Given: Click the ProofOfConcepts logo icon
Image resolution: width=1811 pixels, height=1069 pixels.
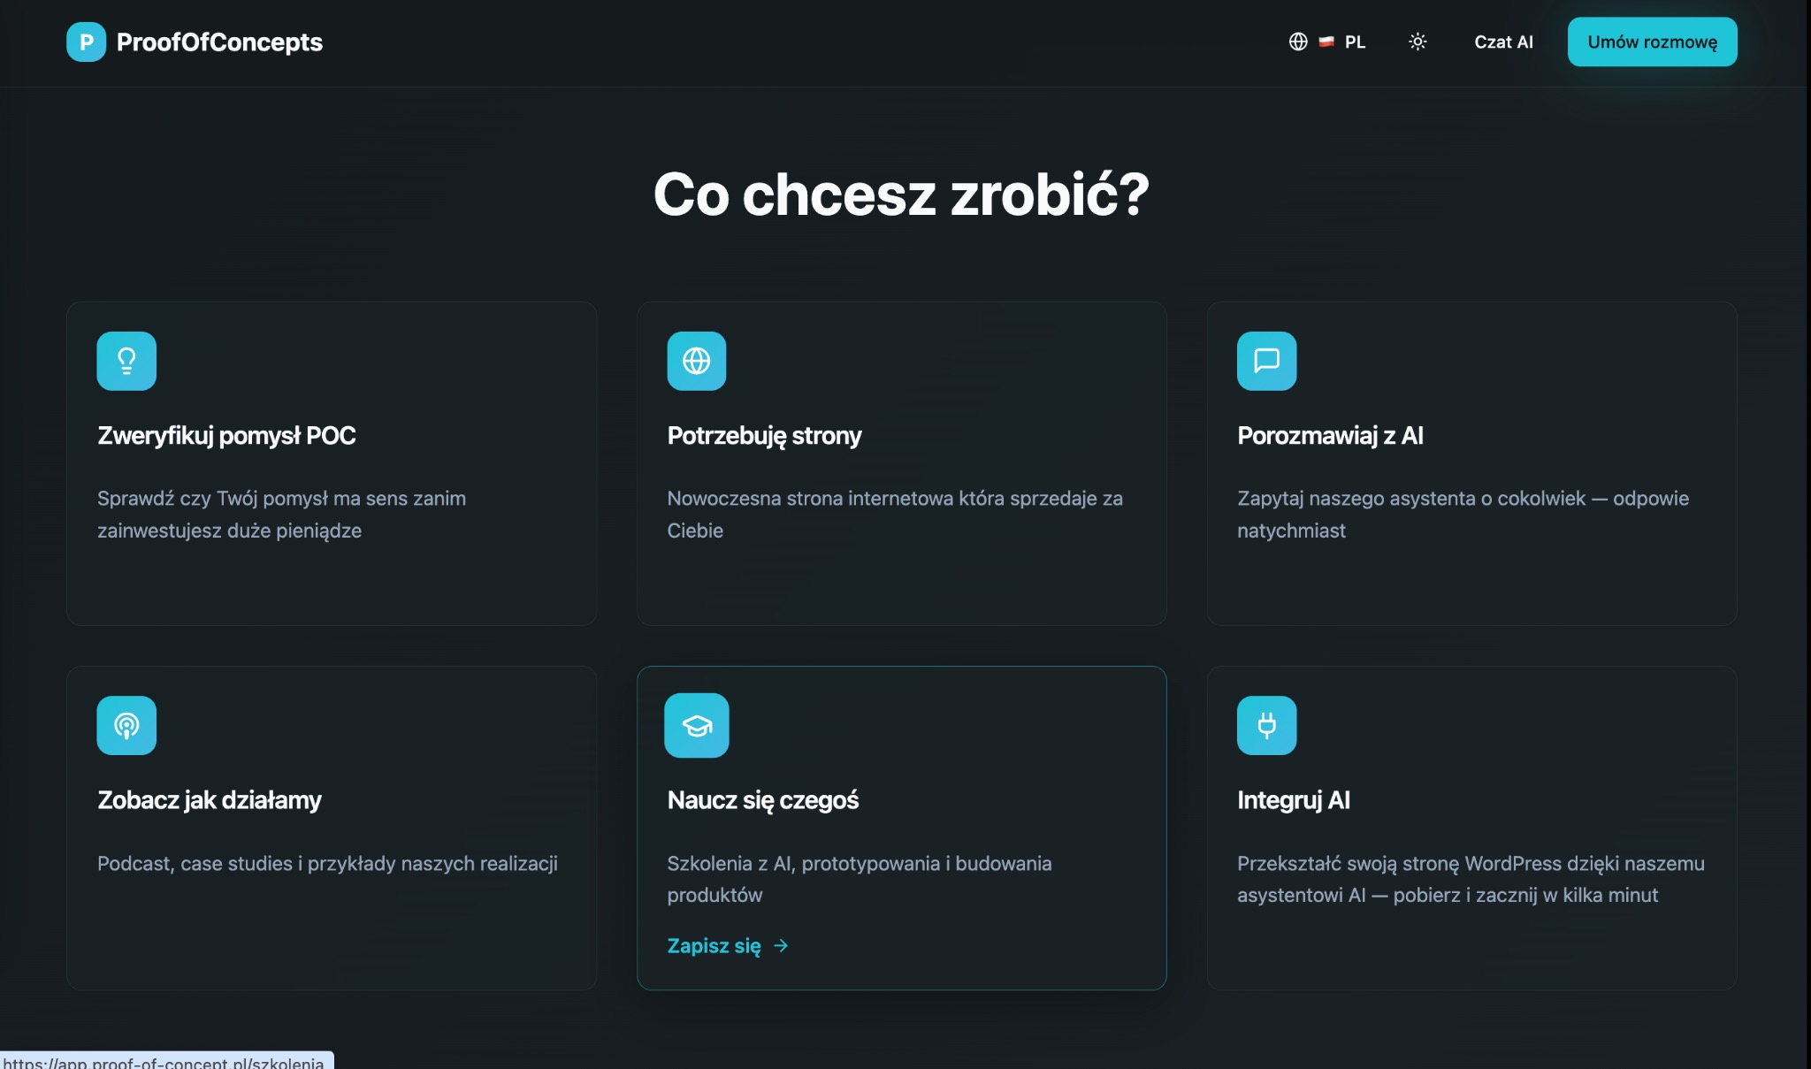Looking at the screenshot, I should click(86, 42).
